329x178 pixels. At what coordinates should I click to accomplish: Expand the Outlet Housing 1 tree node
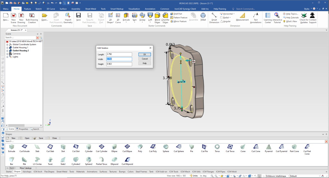coord(7,47)
